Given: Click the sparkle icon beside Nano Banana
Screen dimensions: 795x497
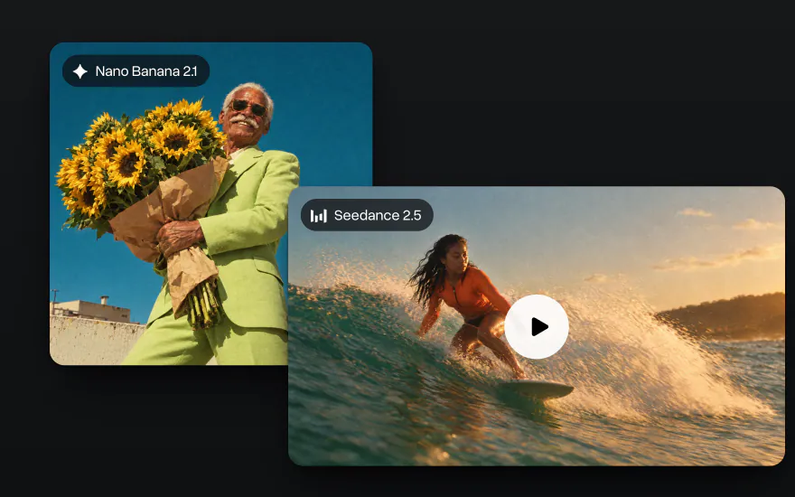Looking at the screenshot, I should tap(80, 71).
